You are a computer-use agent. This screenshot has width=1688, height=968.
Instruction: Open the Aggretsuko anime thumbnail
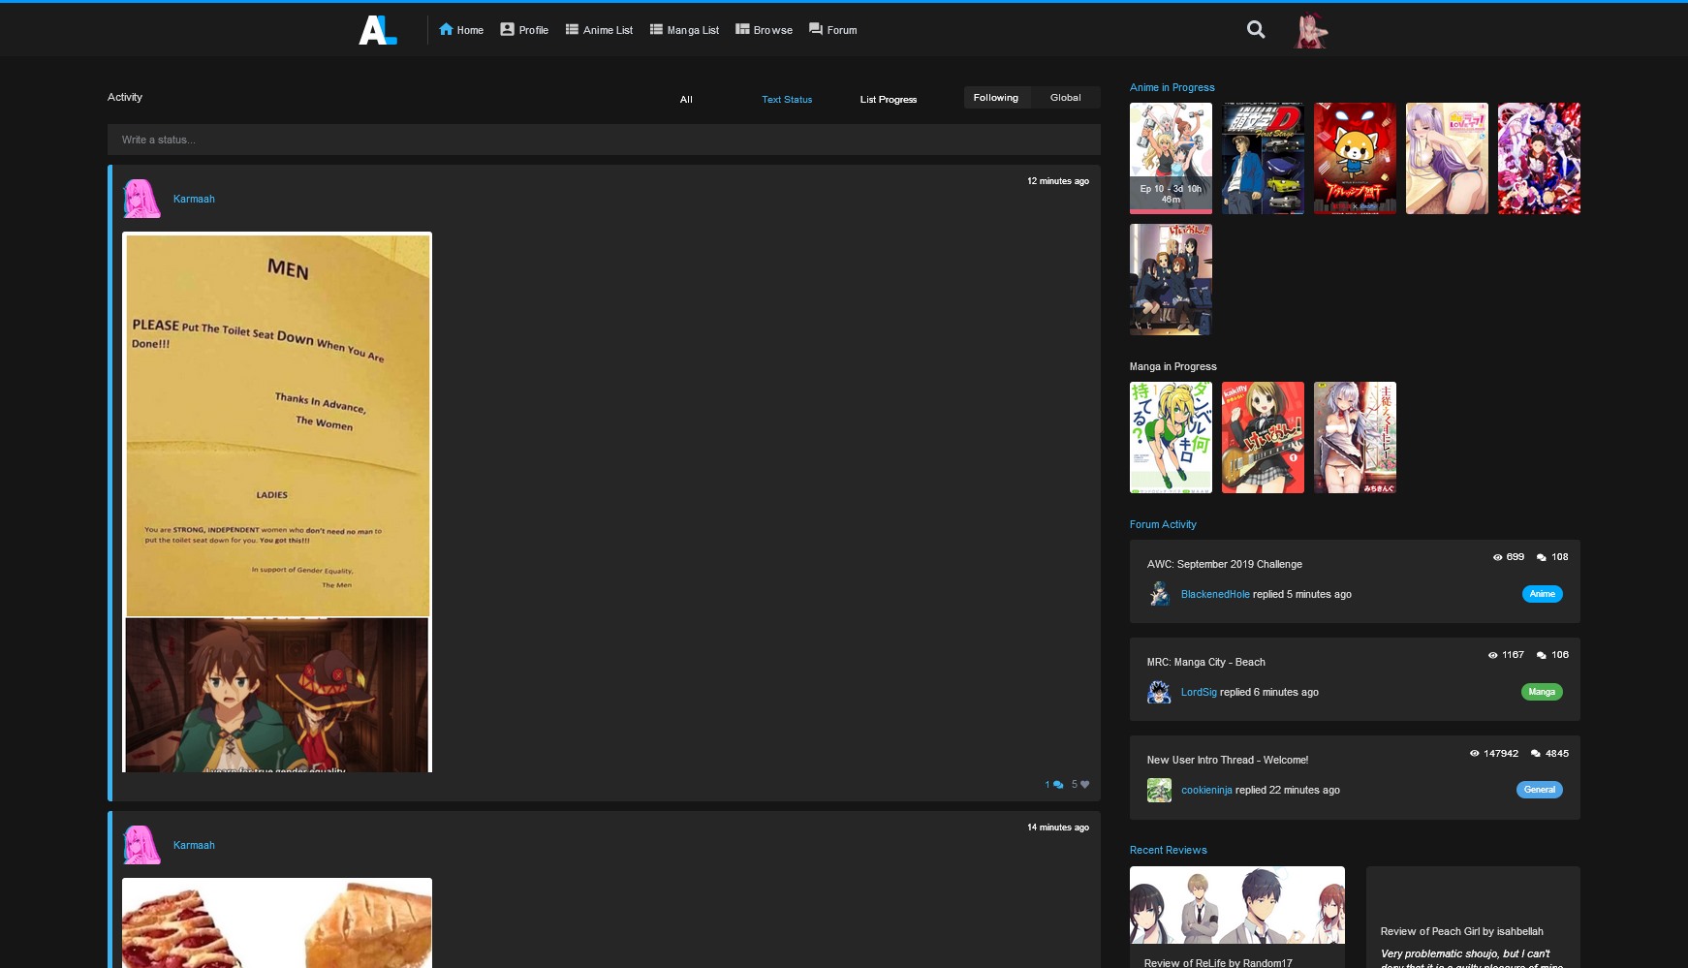(x=1355, y=159)
